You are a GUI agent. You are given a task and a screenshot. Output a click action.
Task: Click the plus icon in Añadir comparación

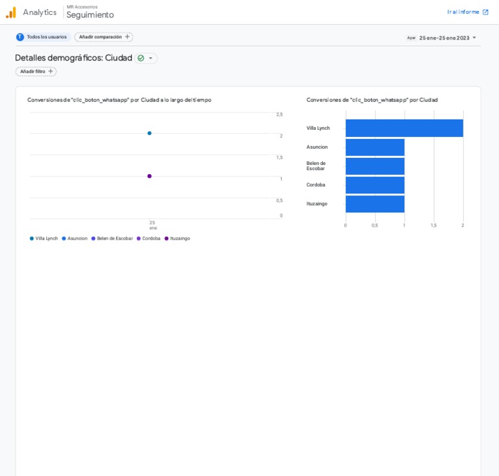127,37
